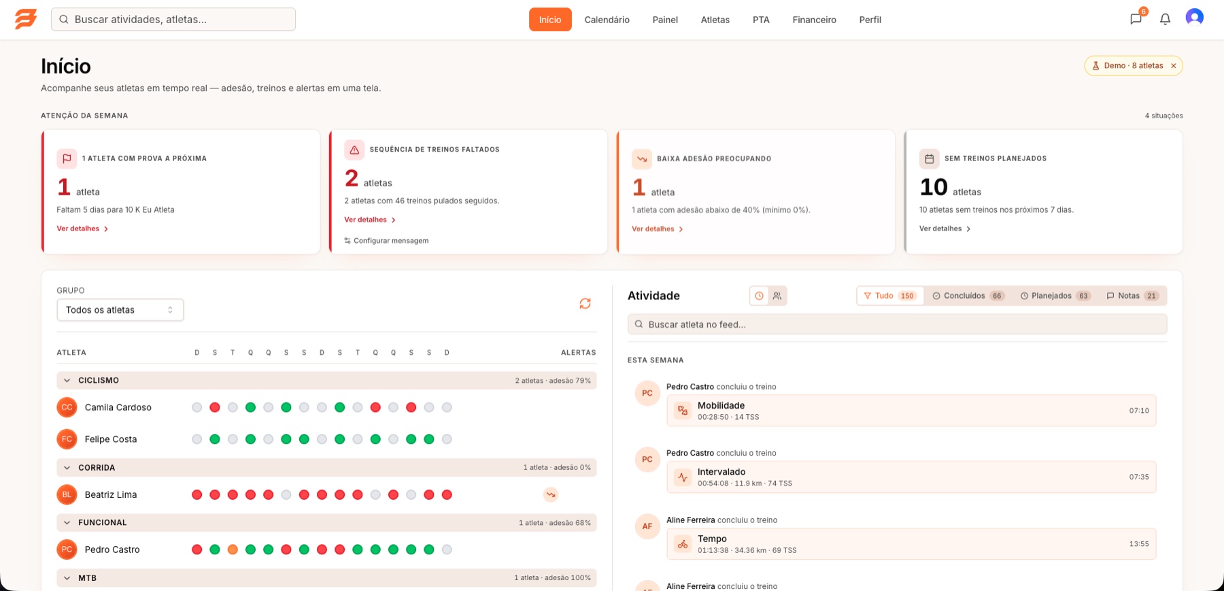Click the ALERTAS column header

pos(578,352)
